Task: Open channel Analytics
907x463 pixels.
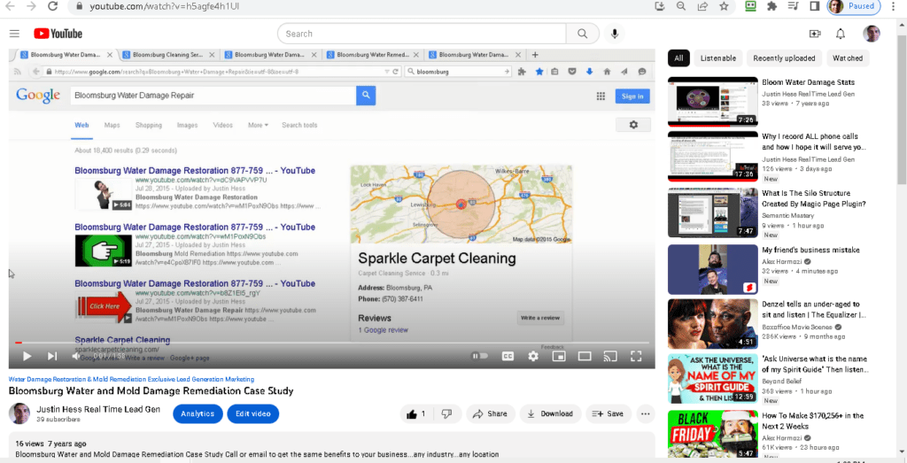Action: [x=198, y=414]
